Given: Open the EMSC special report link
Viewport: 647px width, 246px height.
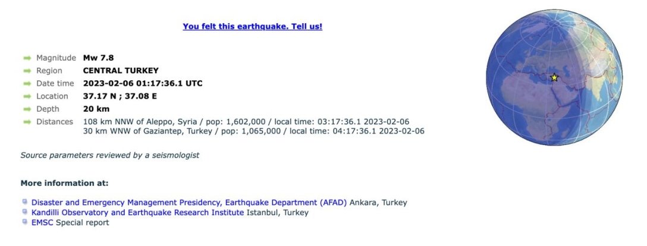Looking at the screenshot, I should click(42, 223).
